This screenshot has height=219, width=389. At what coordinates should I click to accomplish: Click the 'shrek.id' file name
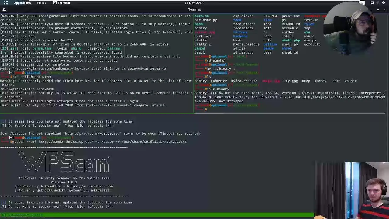pos(290,52)
